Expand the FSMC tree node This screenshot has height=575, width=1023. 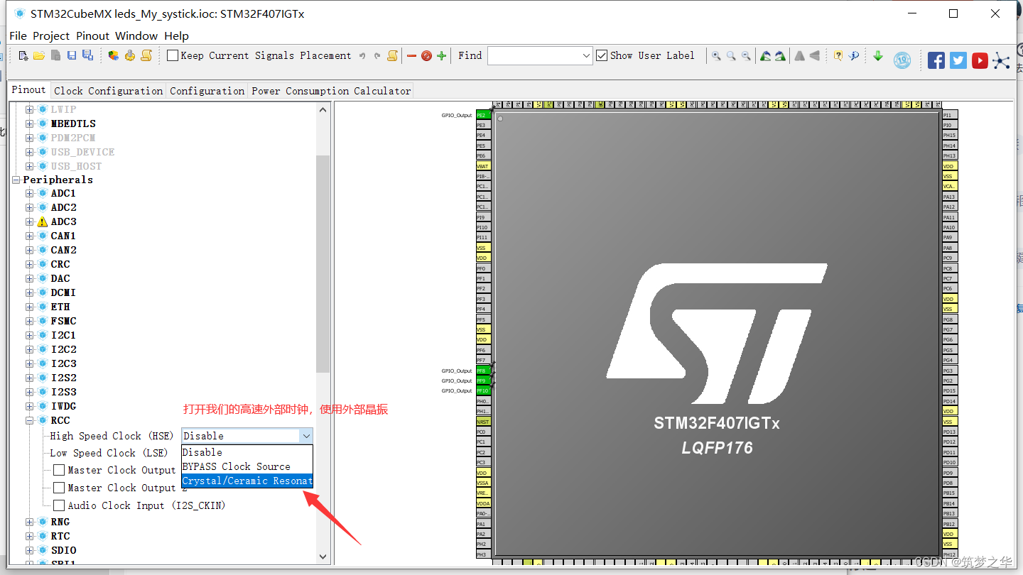[x=30, y=321]
